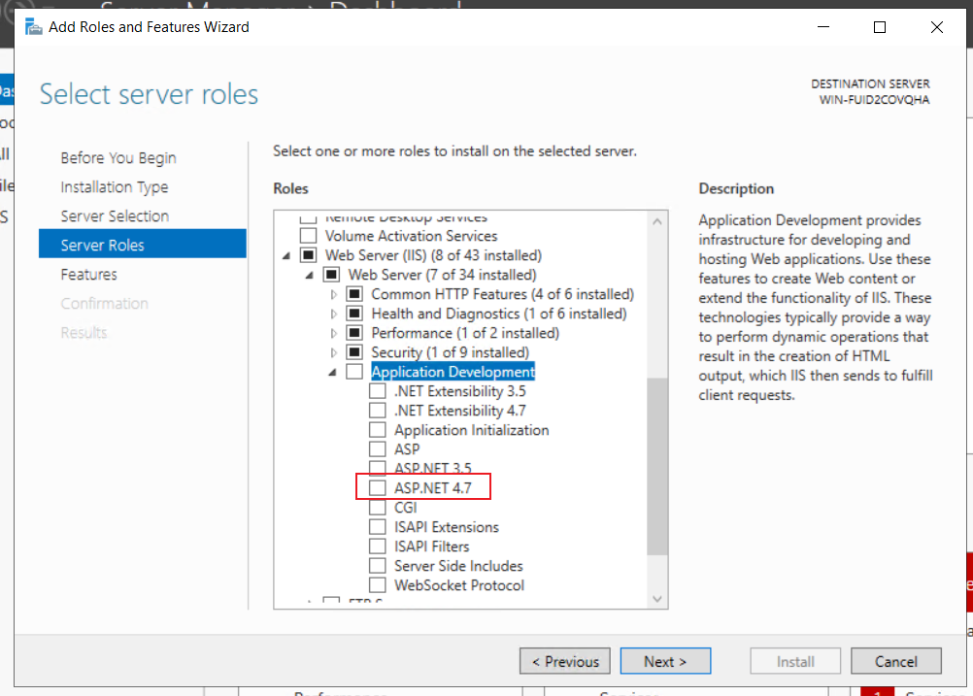Expand the Security node
The image size is (973, 696).
(333, 353)
